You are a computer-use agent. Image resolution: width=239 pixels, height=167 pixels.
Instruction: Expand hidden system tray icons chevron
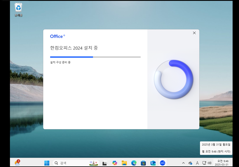[184, 163]
